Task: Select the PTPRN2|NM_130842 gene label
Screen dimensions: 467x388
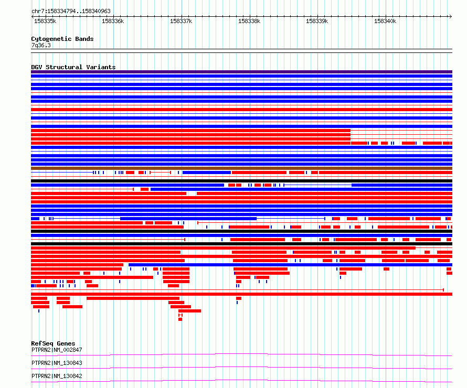Action: [57, 376]
